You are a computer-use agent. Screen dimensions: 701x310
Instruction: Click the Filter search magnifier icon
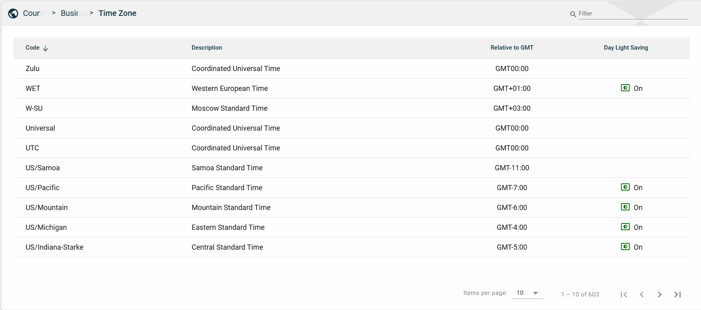point(573,14)
